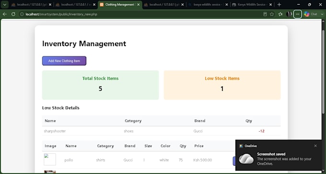This screenshot has height=174, width=326.
Task: Select the 'Ksh 500.00' price cell
Action: click(x=203, y=160)
